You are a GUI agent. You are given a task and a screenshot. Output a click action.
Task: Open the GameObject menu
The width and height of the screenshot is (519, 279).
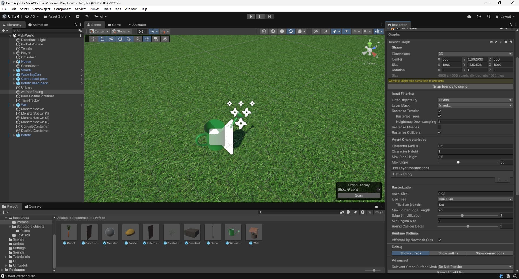pos(41,9)
